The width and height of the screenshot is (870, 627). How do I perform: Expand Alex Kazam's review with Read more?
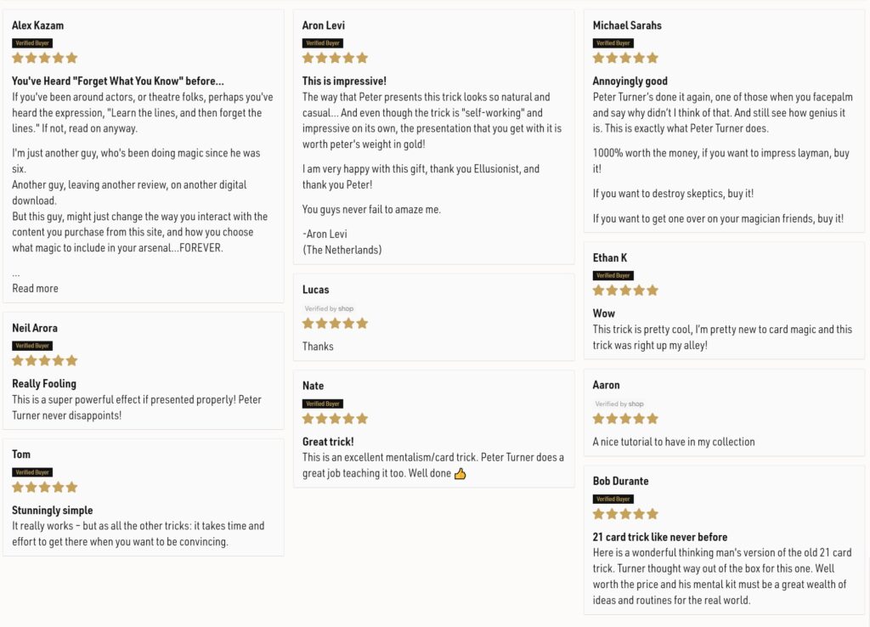[35, 289]
